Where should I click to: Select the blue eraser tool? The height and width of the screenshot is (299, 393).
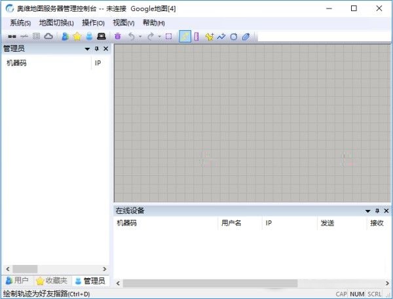(x=246, y=37)
